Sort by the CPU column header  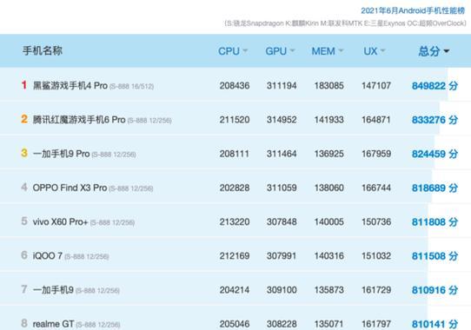(233, 51)
